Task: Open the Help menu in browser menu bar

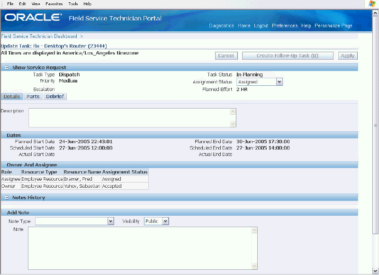Action: click(87, 4)
